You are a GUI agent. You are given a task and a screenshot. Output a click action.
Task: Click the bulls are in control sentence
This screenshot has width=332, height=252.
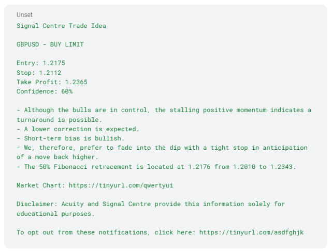164,115
